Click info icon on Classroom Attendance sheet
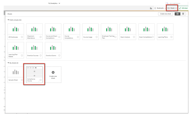 (41, 37)
